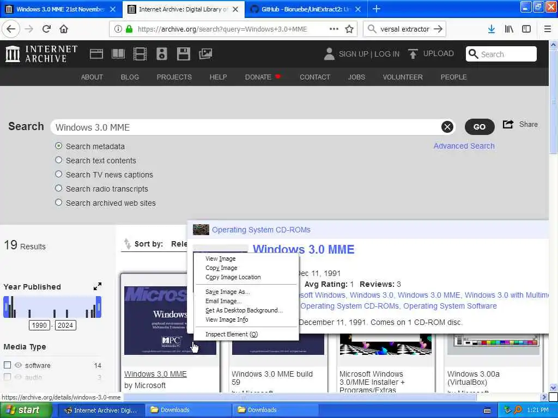558x418 pixels.
Task: Click left handle of year range slider
Action: [6, 307]
